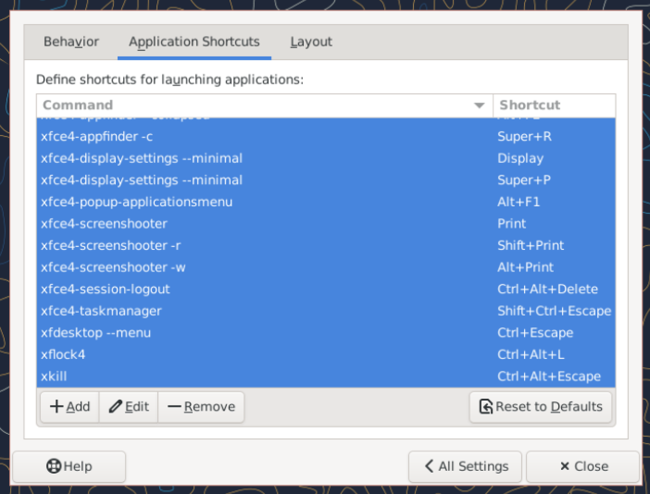Click the pencil icon on Edit button

(115, 407)
